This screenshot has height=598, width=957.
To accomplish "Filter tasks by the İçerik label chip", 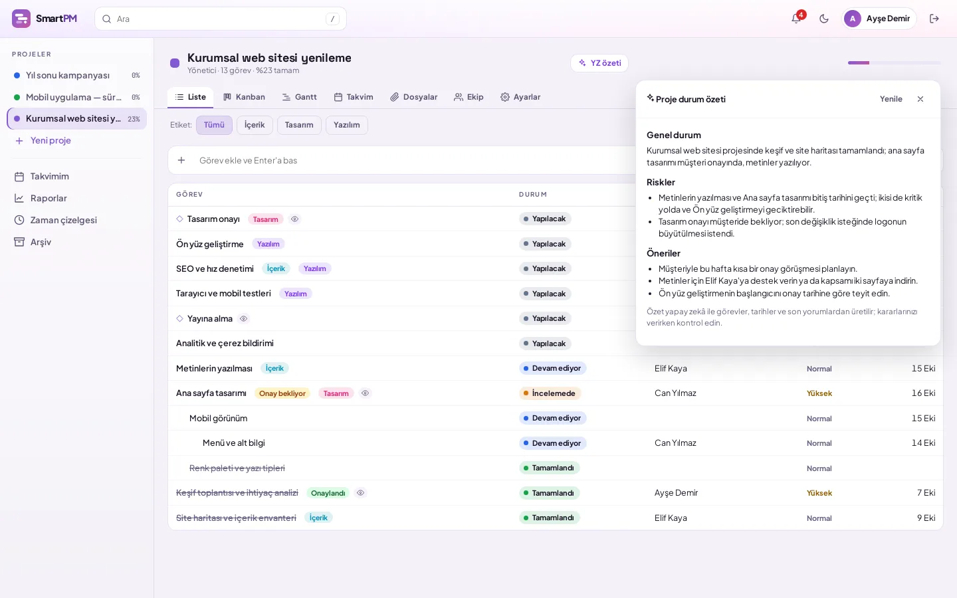I will coord(255,125).
